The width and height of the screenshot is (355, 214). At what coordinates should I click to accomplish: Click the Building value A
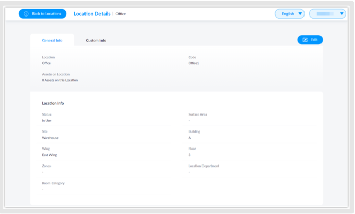click(x=190, y=138)
